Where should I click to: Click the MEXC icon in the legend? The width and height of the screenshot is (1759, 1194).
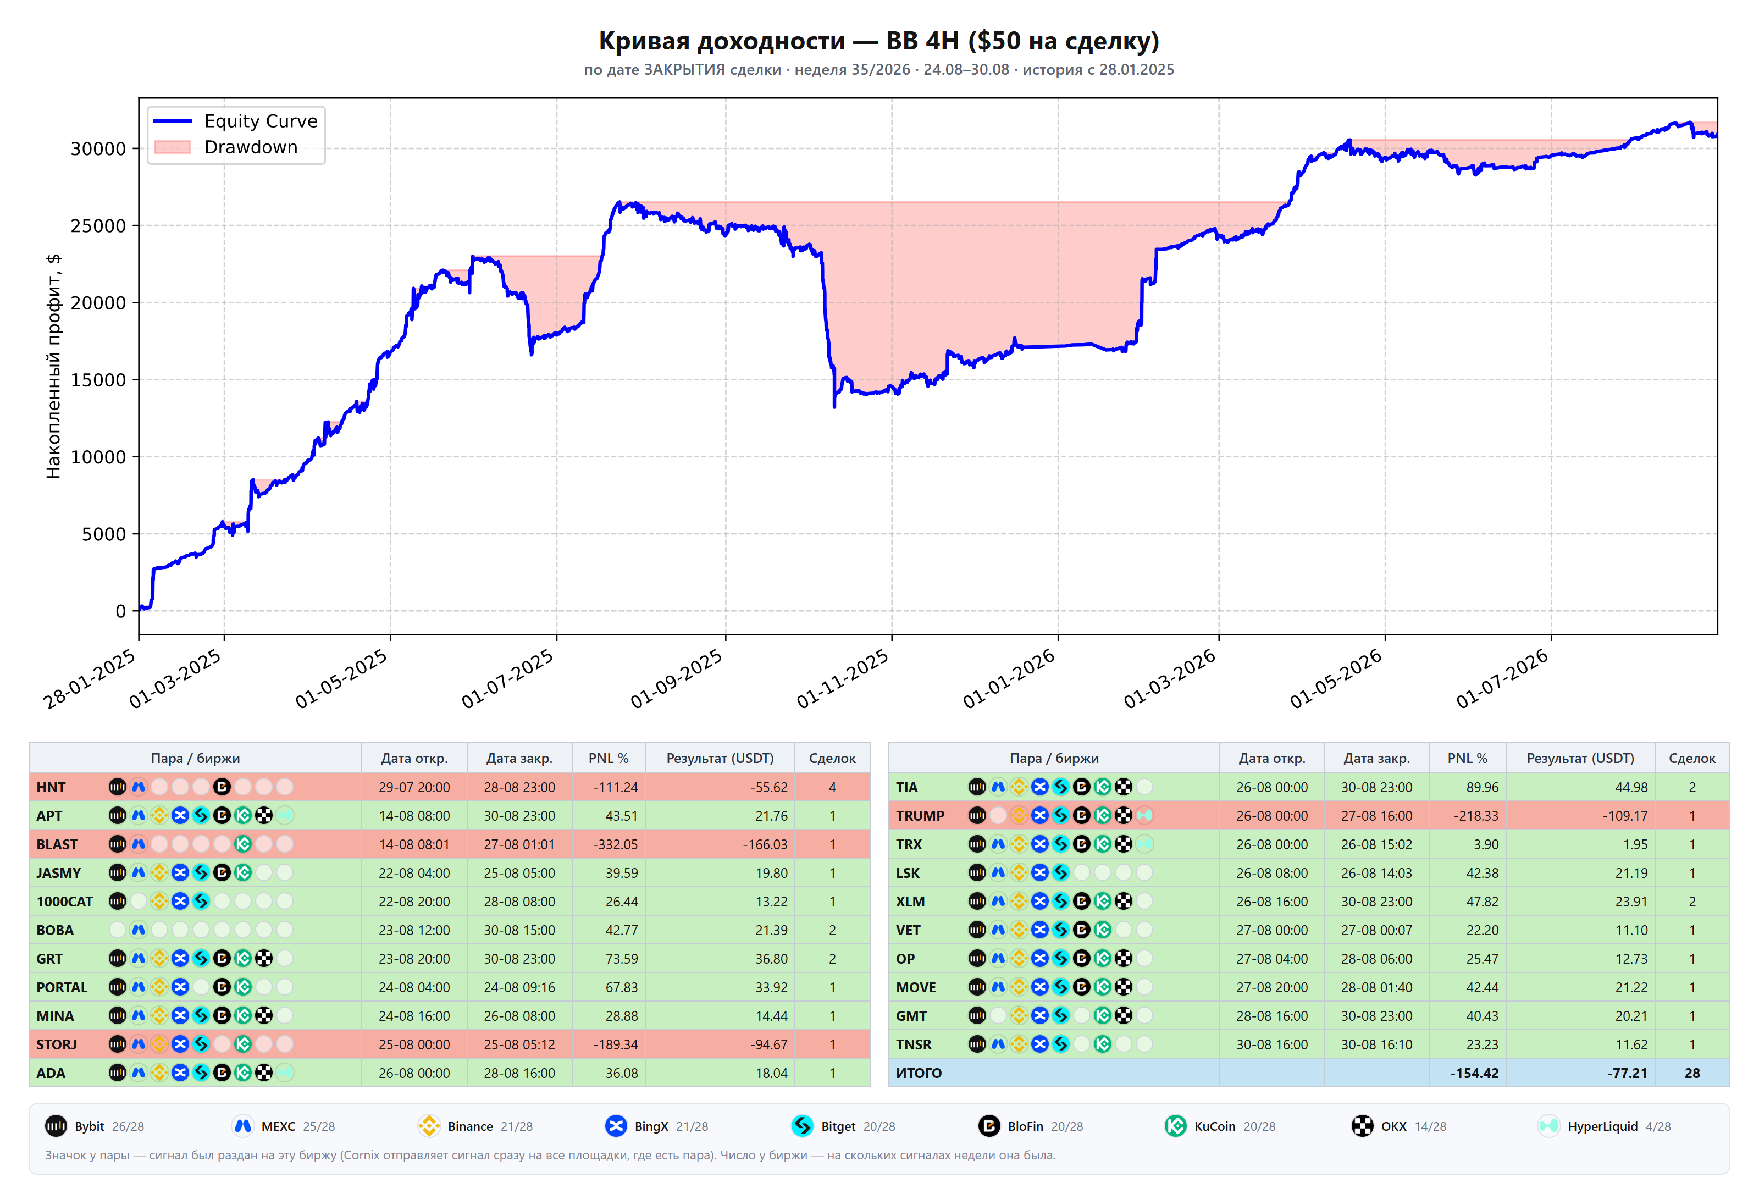pos(242,1126)
